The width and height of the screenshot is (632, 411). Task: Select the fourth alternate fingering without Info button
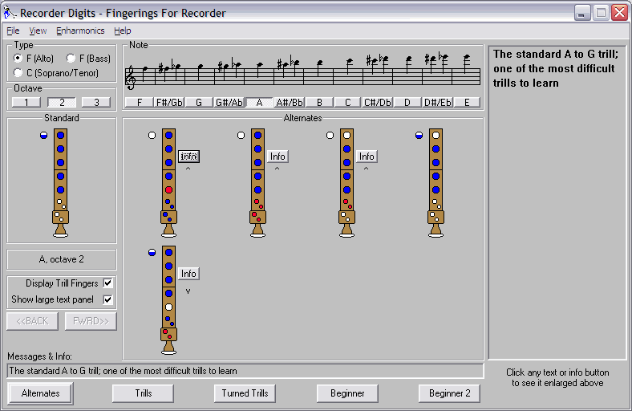[x=436, y=181]
